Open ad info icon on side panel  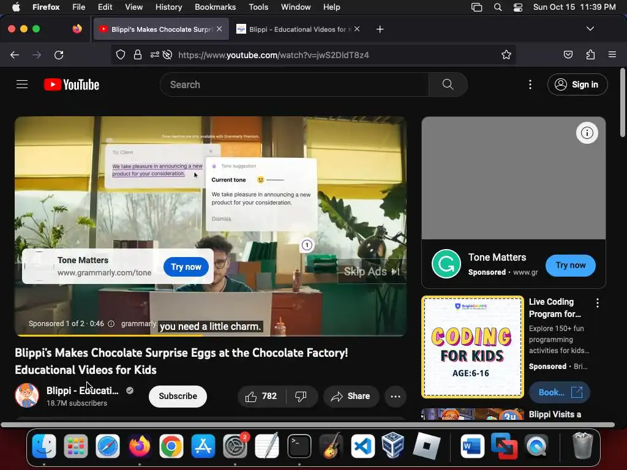coord(587,133)
